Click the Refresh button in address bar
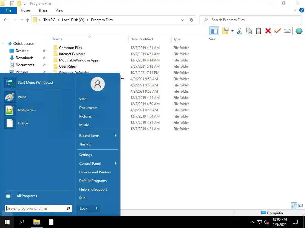 click(x=192, y=20)
